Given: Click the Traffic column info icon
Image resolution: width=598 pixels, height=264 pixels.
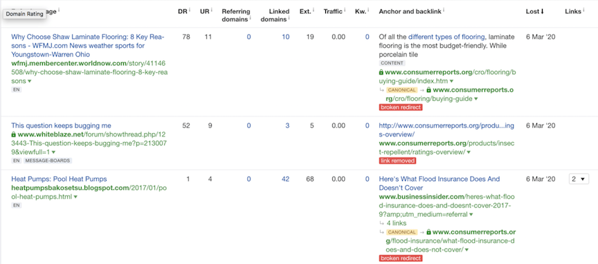Looking at the screenshot, I should click(x=345, y=10).
